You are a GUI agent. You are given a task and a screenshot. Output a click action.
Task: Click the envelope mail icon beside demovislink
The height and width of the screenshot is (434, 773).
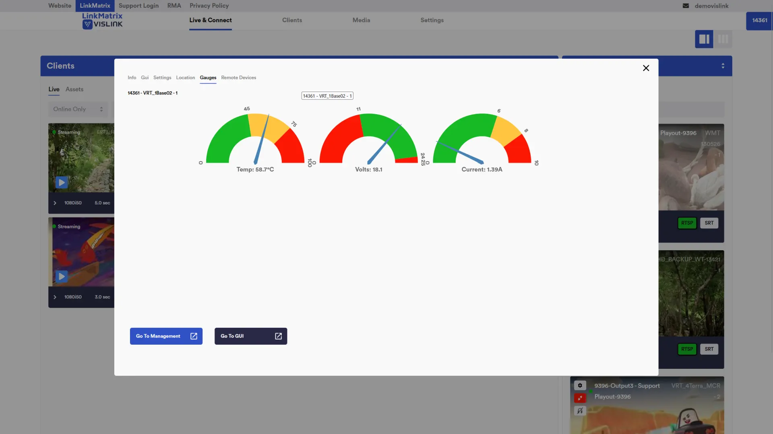click(686, 6)
